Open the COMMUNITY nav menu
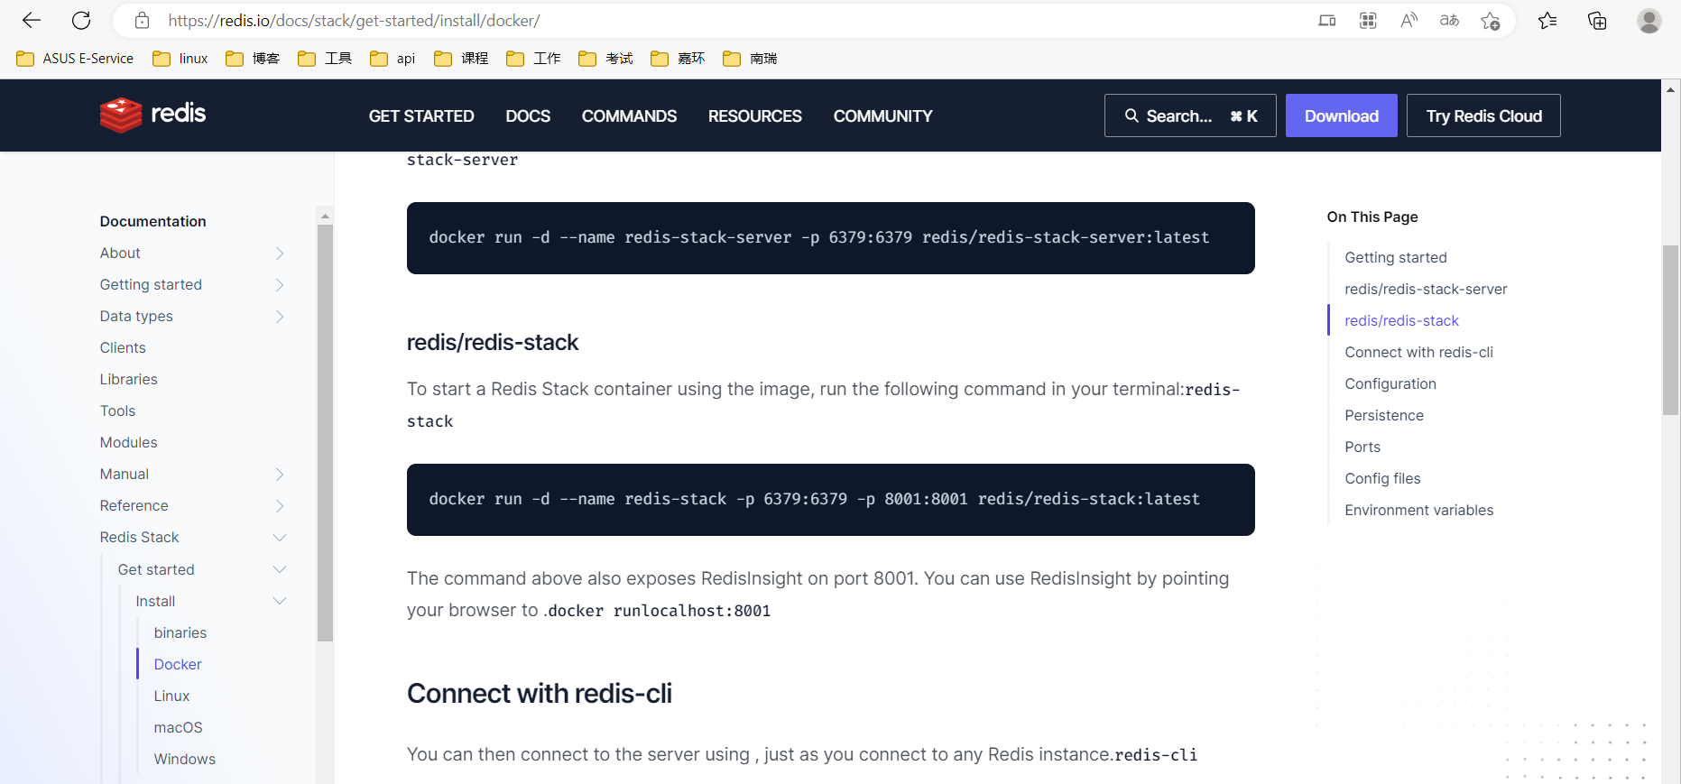 pyautogui.click(x=882, y=116)
